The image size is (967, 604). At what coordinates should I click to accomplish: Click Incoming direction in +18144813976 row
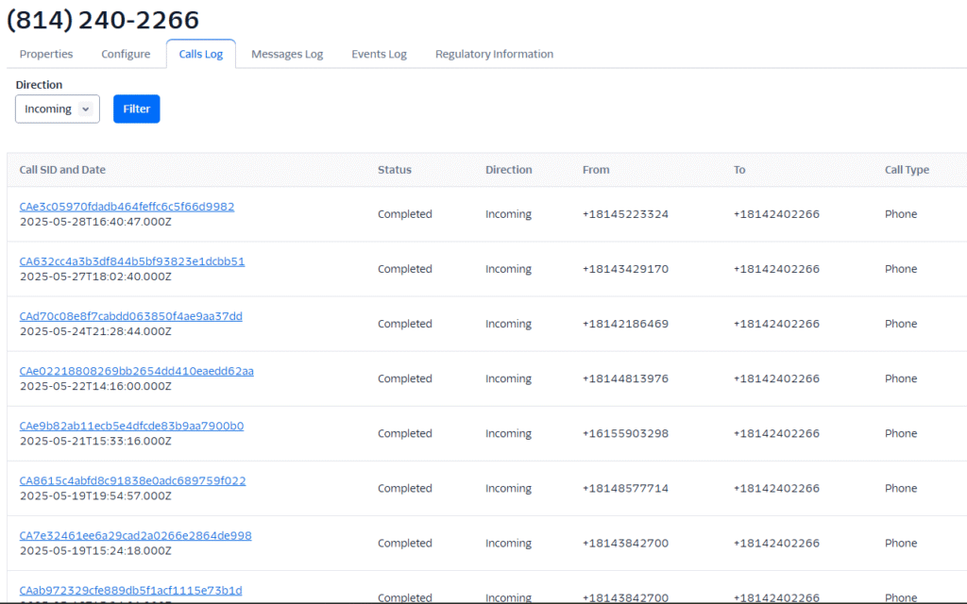click(x=508, y=378)
